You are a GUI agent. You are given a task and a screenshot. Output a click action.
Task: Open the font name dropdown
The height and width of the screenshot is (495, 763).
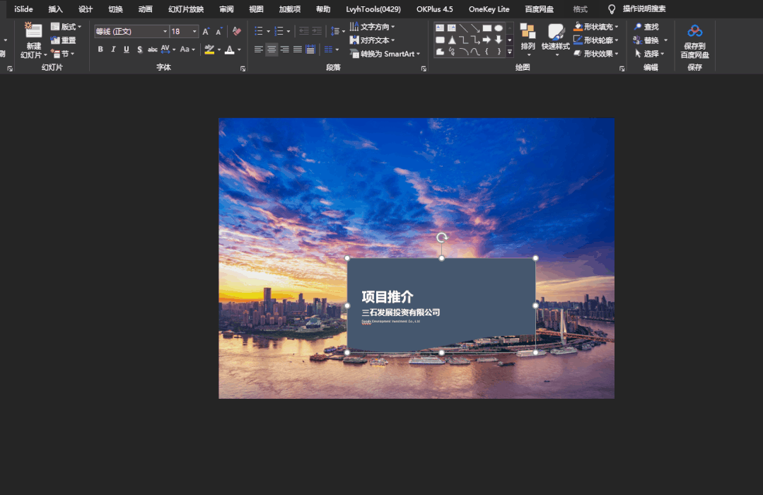coord(165,32)
